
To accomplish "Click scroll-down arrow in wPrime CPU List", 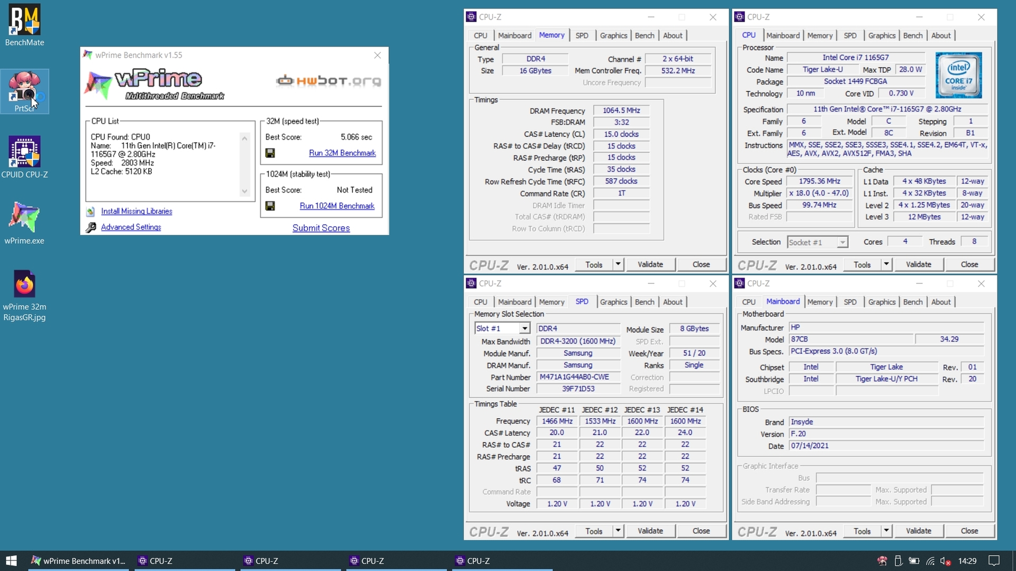I will [244, 191].
